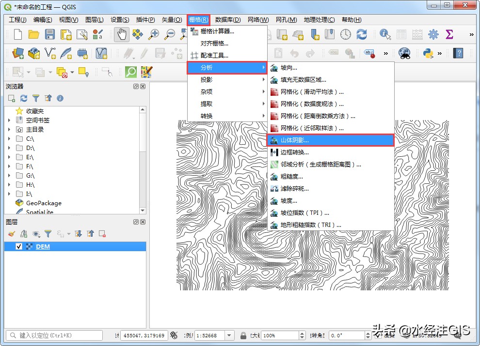Click the coordinate input field
The height and width of the screenshot is (346, 480).
click(144, 336)
